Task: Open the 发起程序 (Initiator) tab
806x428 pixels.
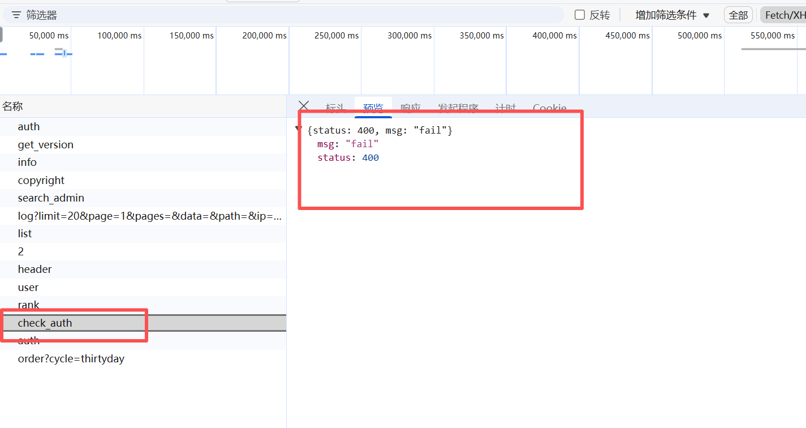Action: 458,108
